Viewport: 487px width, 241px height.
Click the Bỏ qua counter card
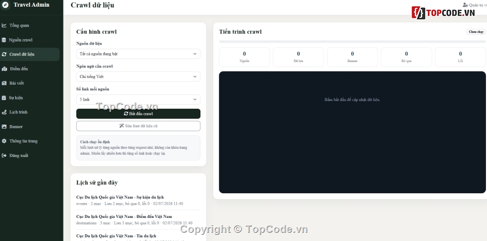[x=407, y=57]
